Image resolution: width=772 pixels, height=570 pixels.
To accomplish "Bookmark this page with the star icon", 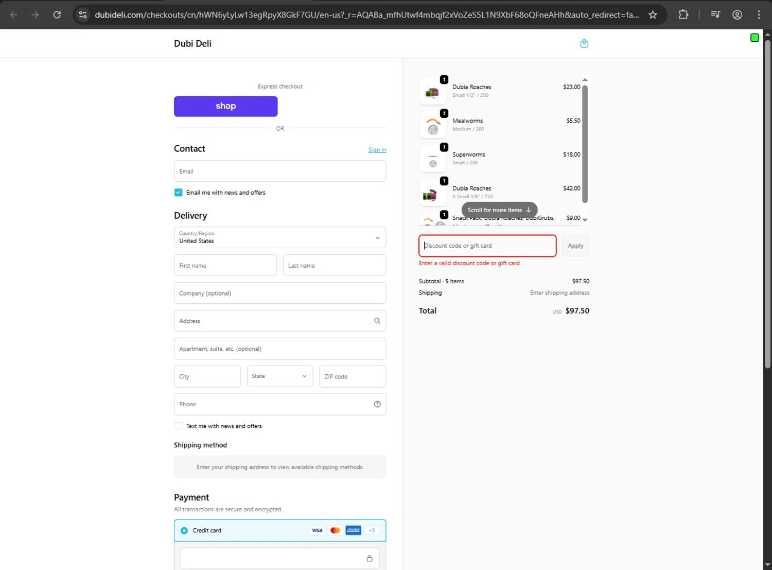I will tap(653, 15).
